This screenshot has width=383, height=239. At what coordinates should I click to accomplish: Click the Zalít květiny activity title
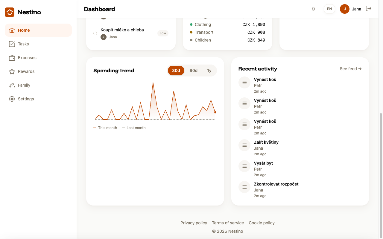click(x=266, y=142)
